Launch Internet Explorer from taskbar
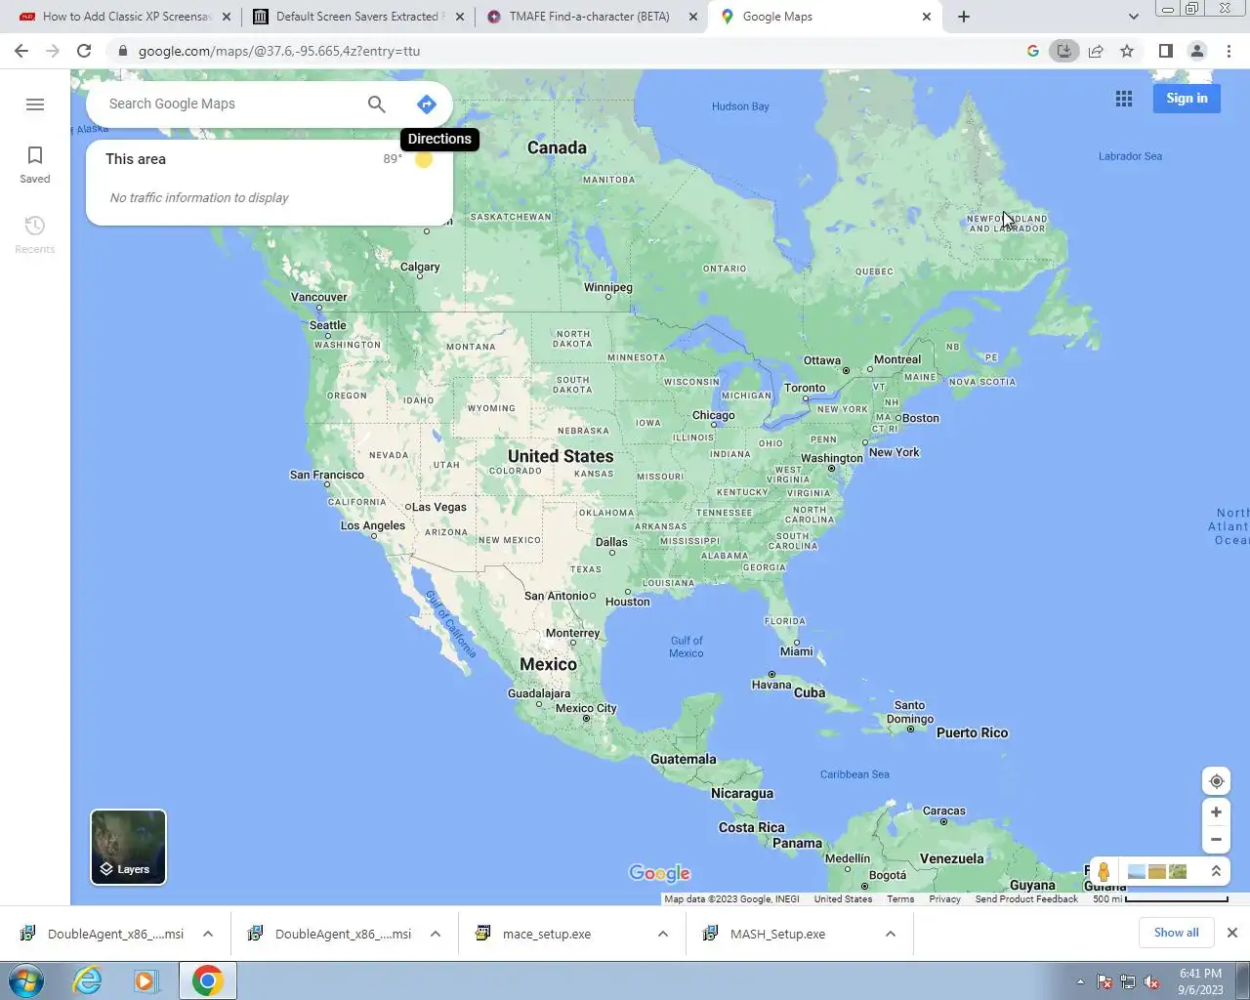 click(x=88, y=980)
